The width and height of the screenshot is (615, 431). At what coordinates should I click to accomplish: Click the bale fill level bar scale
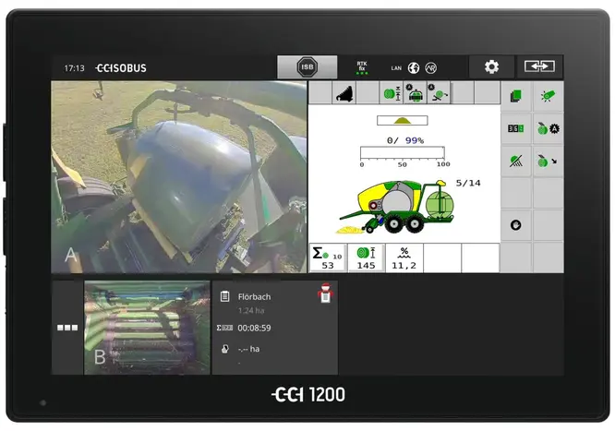pyautogui.click(x=403, y=156)
